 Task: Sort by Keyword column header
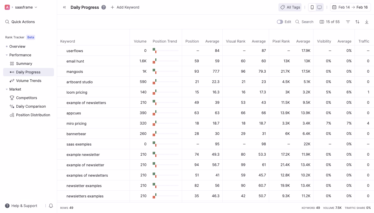pos(68,41)
